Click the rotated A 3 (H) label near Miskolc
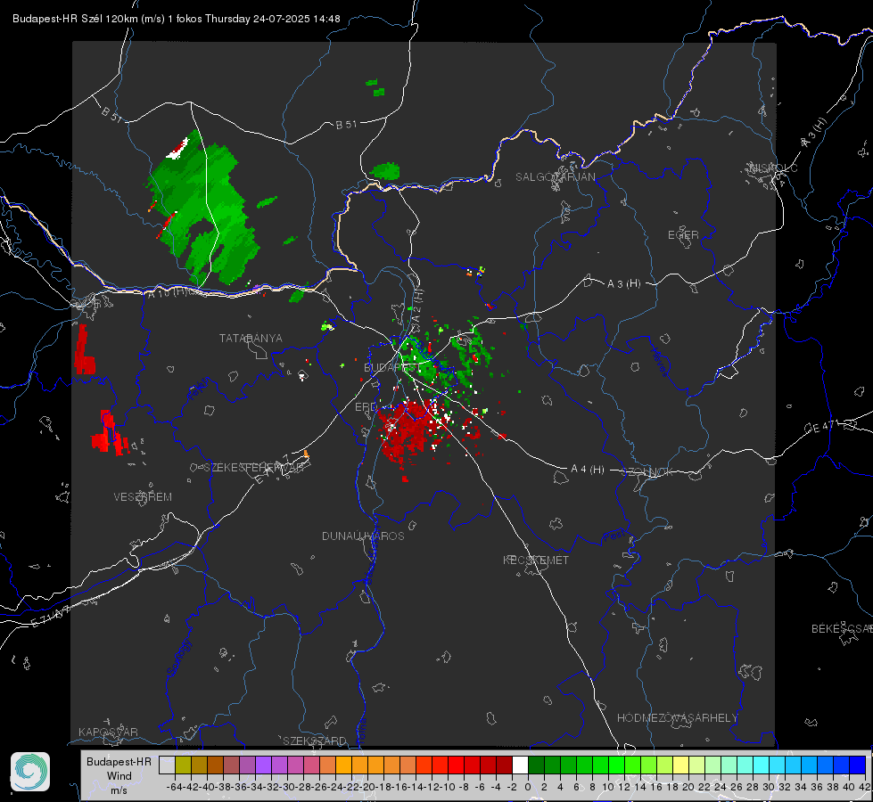This screenshot has width=873, height=802. coord(814,133)
